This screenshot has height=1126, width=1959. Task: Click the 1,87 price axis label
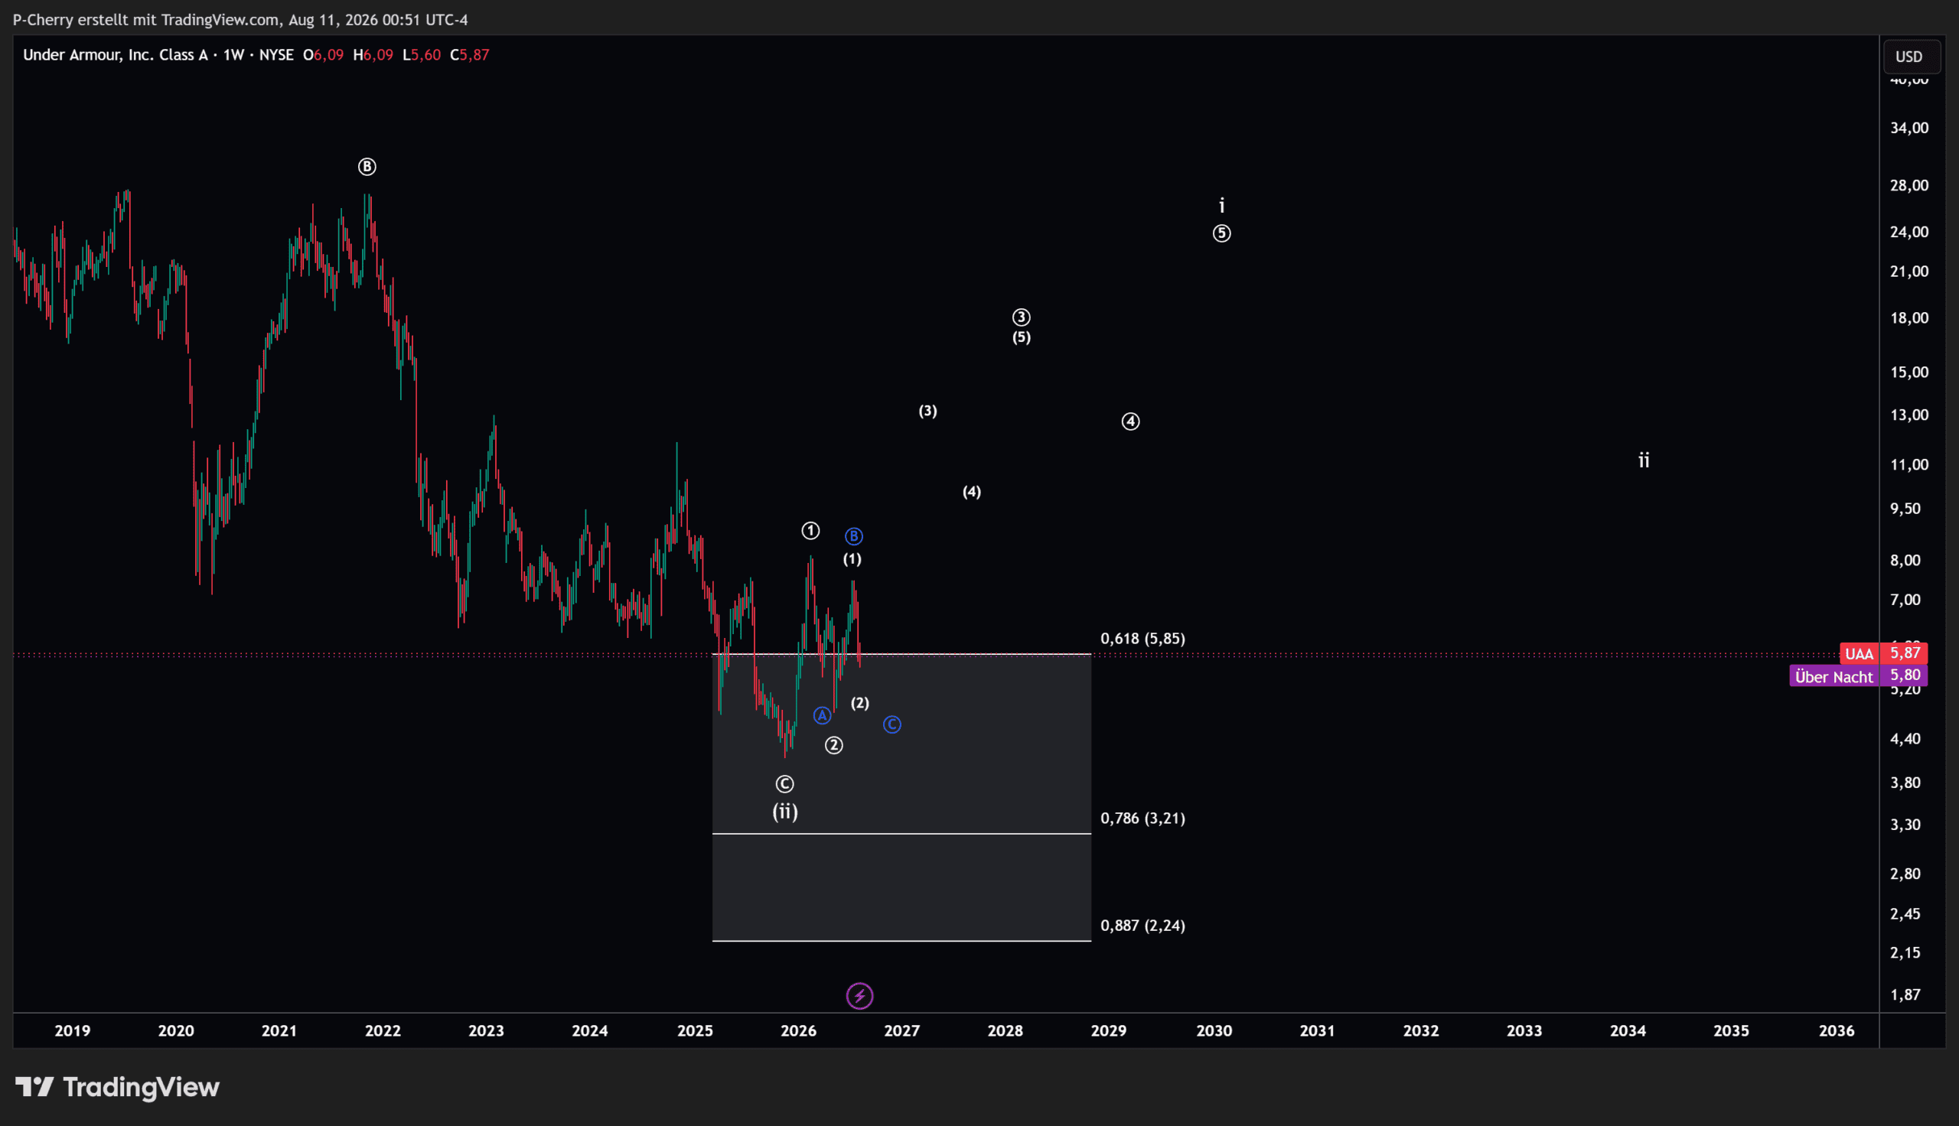pos(1905,995)
